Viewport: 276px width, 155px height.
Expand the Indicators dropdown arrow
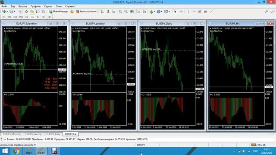(154, 12)
